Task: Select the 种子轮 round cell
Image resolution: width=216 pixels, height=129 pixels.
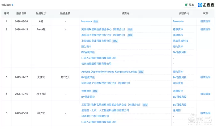Action: 41,113
